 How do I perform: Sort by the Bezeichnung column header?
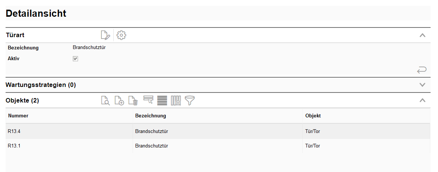tap(150, 116)
